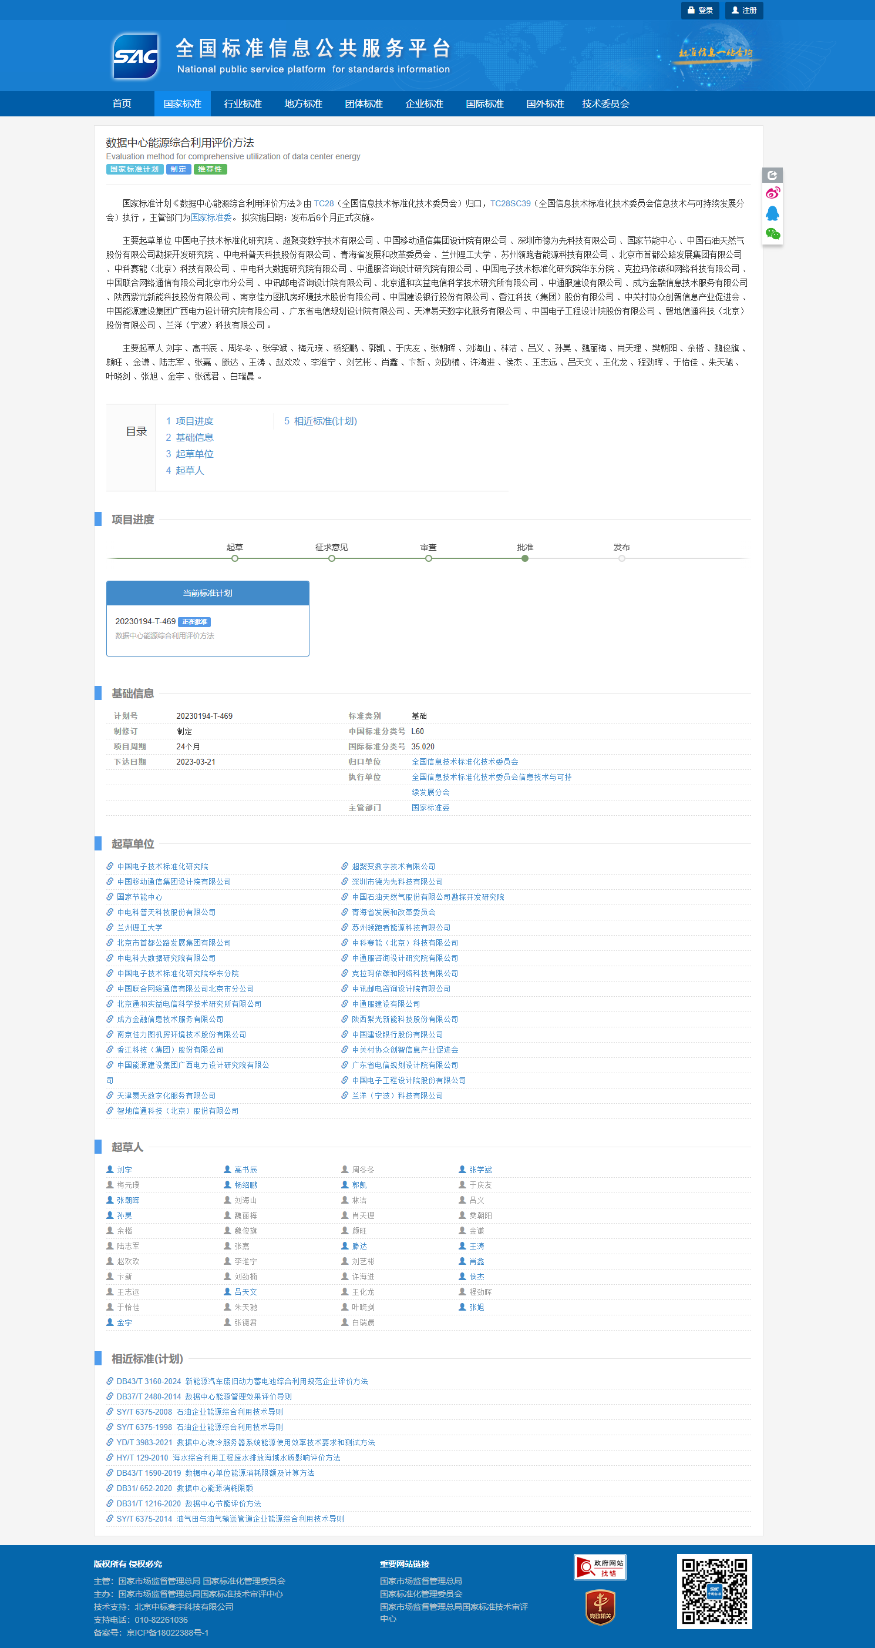Click the share icon in side panel

coord(772,175)
